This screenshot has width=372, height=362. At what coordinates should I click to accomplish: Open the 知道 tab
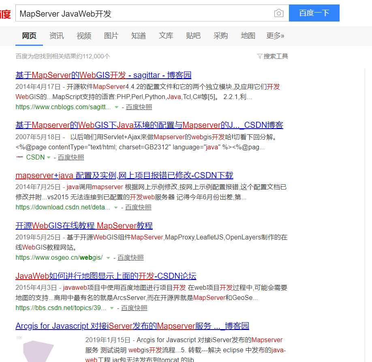pyautogui.click(x=139, y=36)
